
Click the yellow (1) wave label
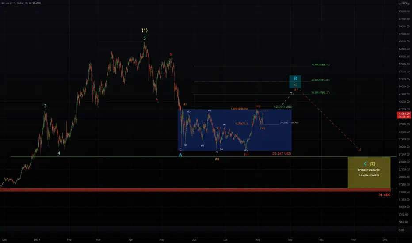point(145,30)
